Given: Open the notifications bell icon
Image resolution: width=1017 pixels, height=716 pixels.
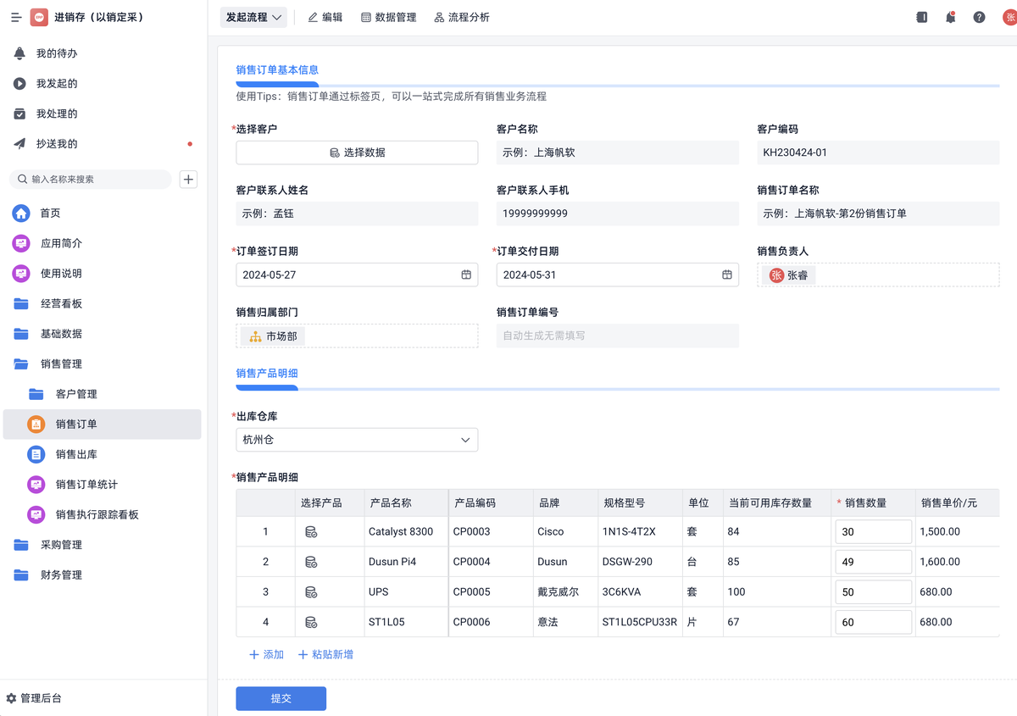Looking at the screenshot, I should point(950,16).
